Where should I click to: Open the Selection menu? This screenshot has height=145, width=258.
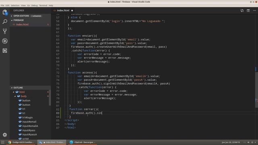coord(15,5)
